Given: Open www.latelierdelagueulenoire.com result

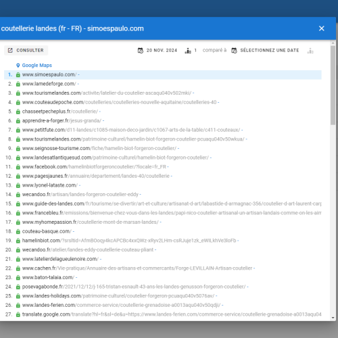Looking at the screenshot, I should coord(60,260).
